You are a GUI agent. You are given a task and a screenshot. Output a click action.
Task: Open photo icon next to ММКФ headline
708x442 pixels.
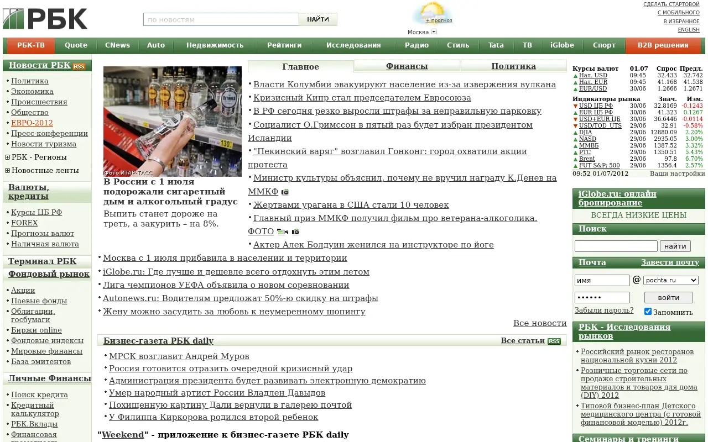point(285,192)
